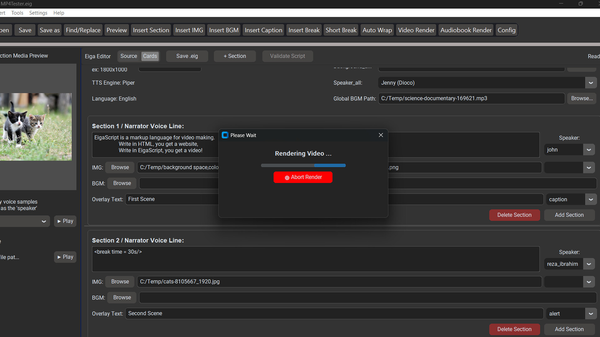Viewport: 600px width, 337px height.
Task: Start an Audiobook Render
Action: (466, 30)
